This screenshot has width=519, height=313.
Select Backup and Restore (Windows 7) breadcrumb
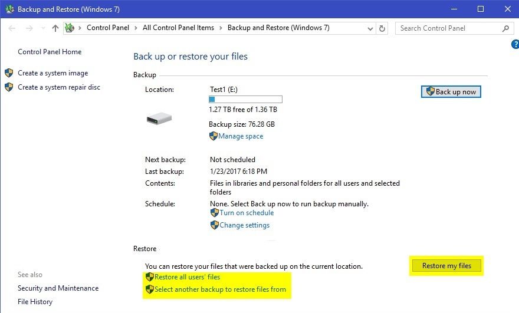[x=278, y=28]
